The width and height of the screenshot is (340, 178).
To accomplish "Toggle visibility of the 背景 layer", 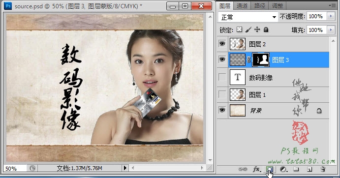I will (222, 110).
